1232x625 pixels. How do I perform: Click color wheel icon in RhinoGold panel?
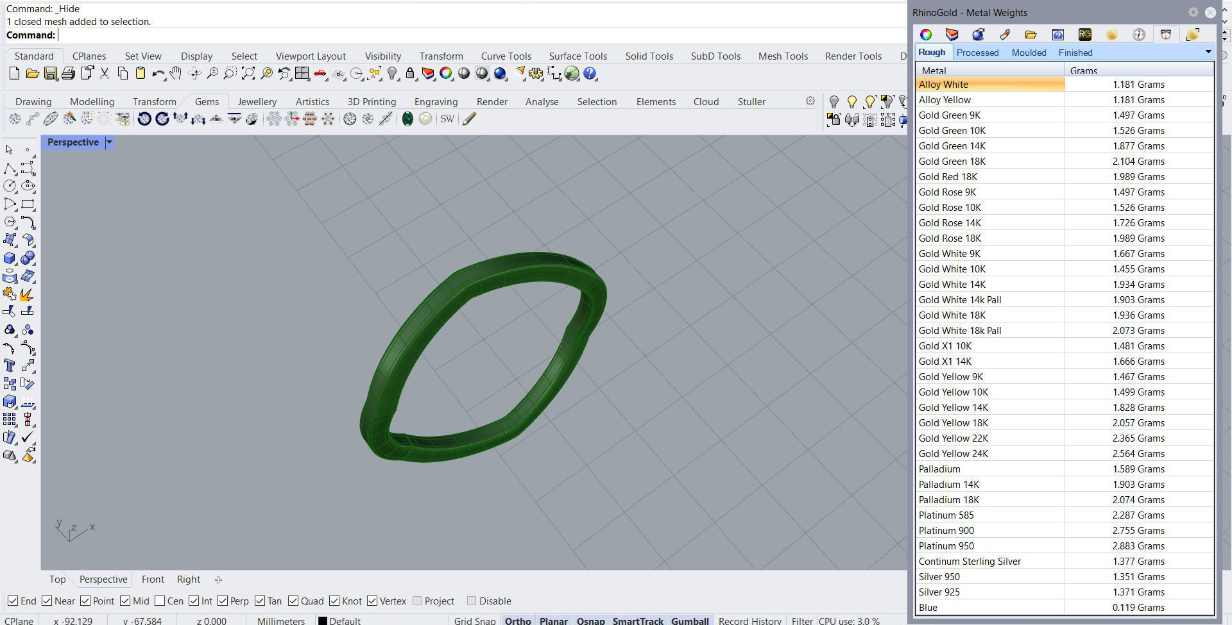pos(926,35)
